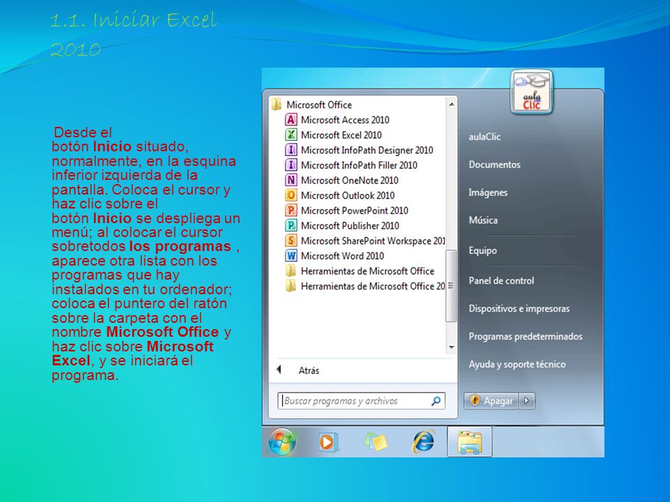Screen dimensions: 670x502
Task: Open Windows Media Player from taskbar
Action: tap(328, 442)
